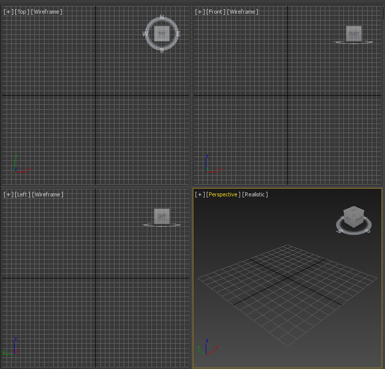Click the N compass point on Top ViewCube

(x=162, y=17)
